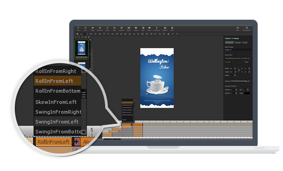Click the Angle stepper arrows

235,75
